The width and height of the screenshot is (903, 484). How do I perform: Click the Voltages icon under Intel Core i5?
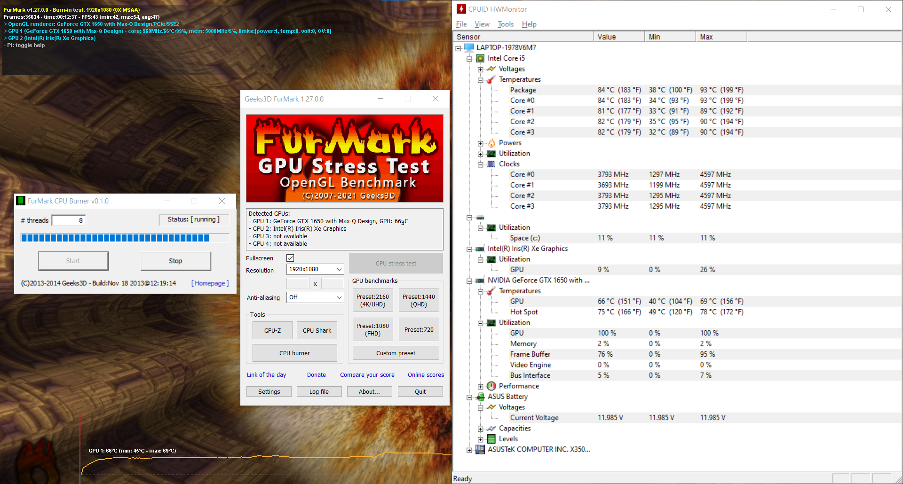point(491,69)
